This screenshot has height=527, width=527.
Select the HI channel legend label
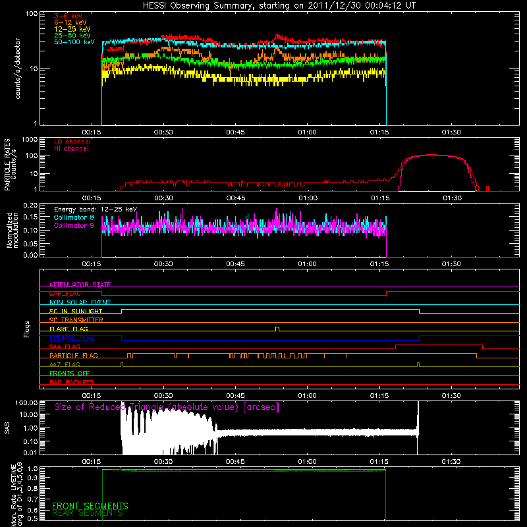pos(71,149)
